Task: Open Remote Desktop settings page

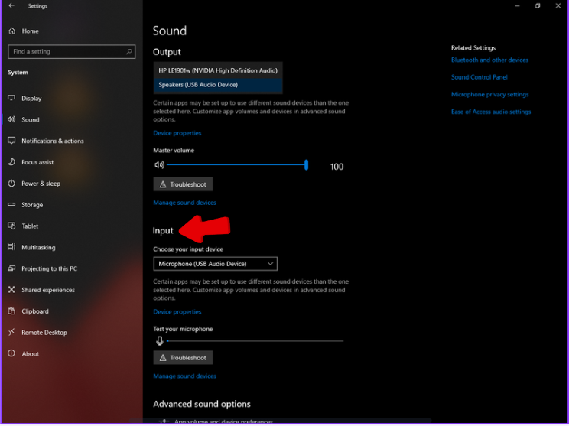Action: pyautogui.click(x=44, y=333)
